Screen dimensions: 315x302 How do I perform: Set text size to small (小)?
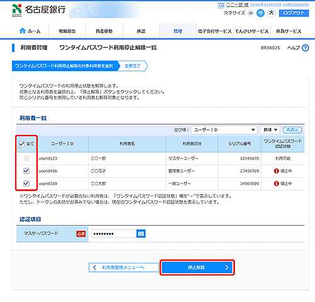251,13
